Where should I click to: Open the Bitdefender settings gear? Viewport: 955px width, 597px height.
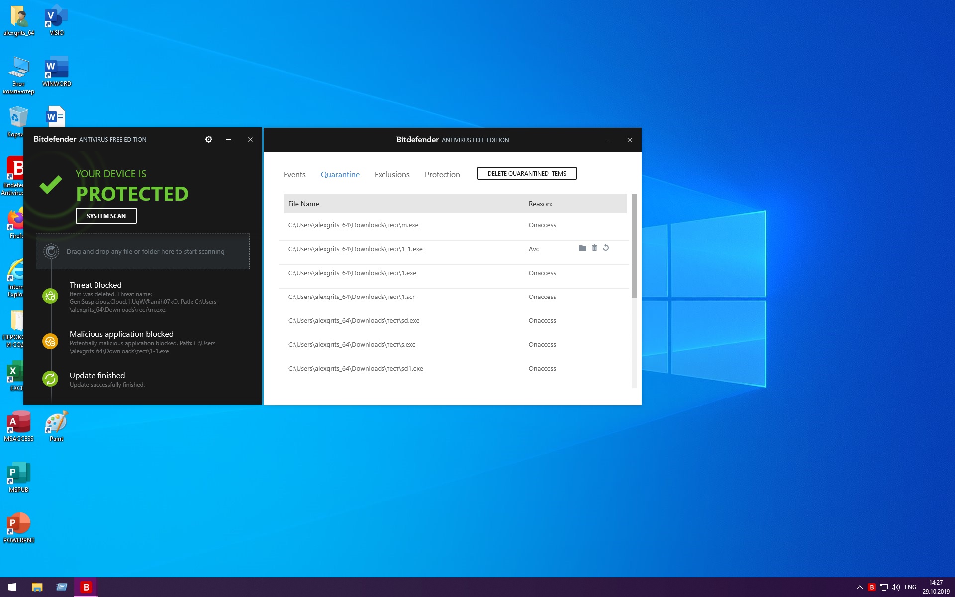pyautogui.click(x=209, y=139)
